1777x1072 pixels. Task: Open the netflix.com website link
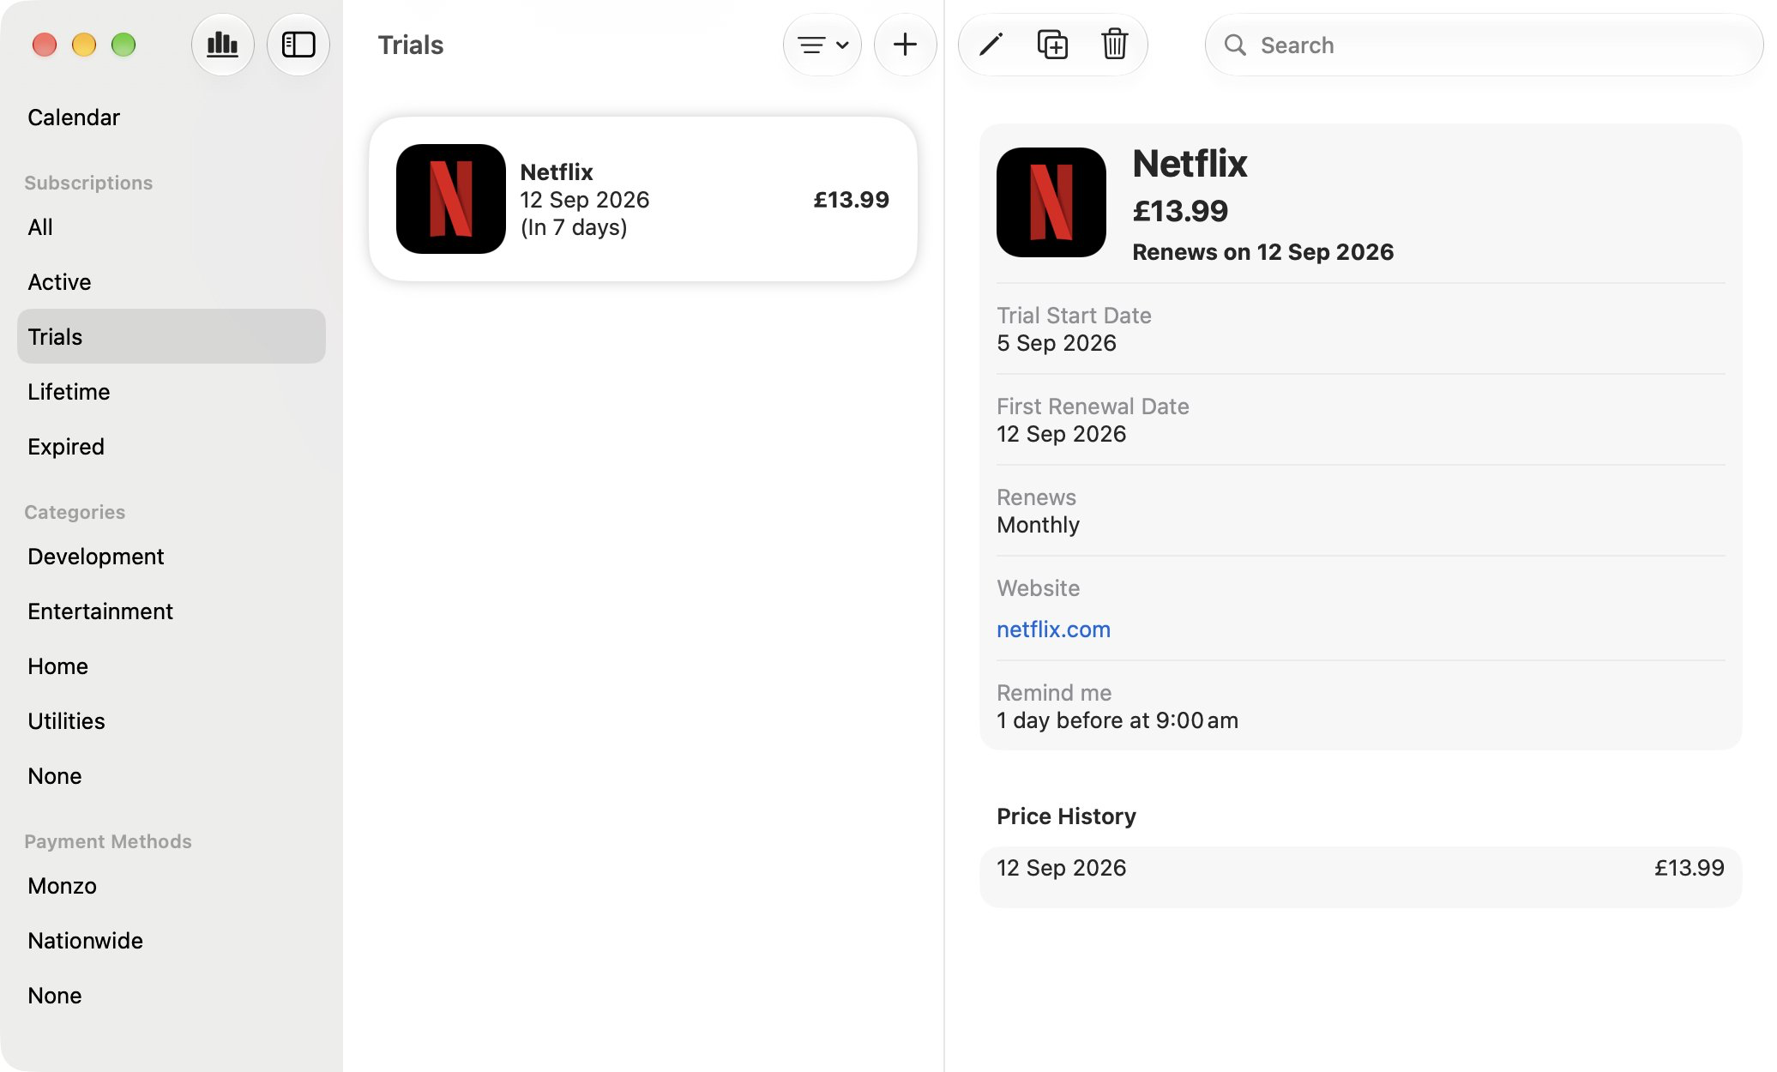1053,629
